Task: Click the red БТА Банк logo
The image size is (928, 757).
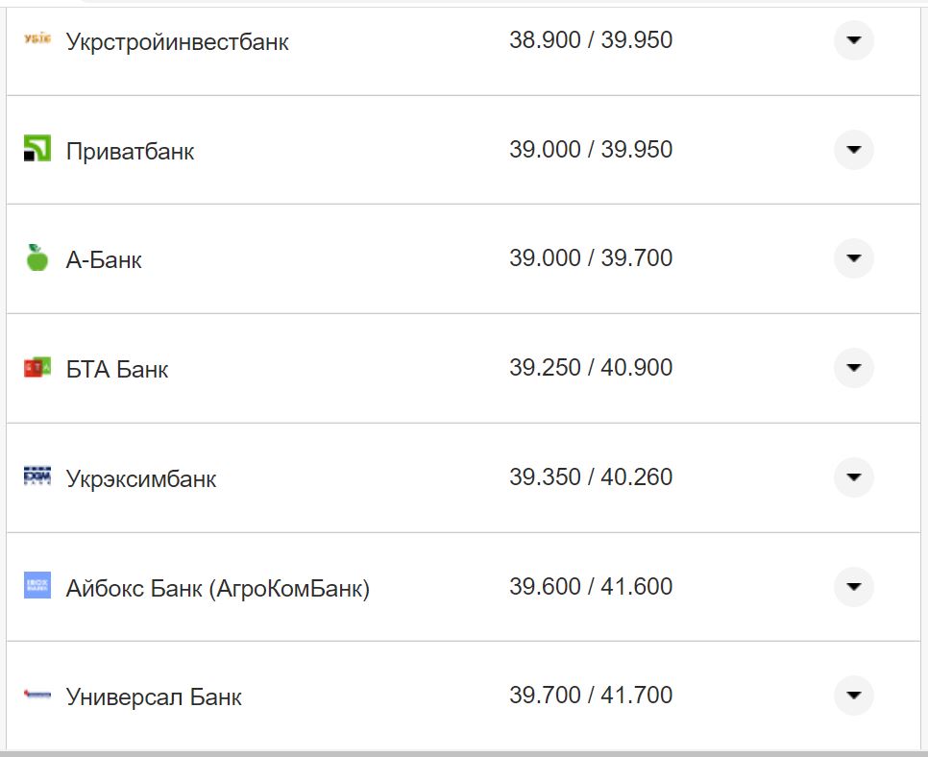Action: coord(37,367)
